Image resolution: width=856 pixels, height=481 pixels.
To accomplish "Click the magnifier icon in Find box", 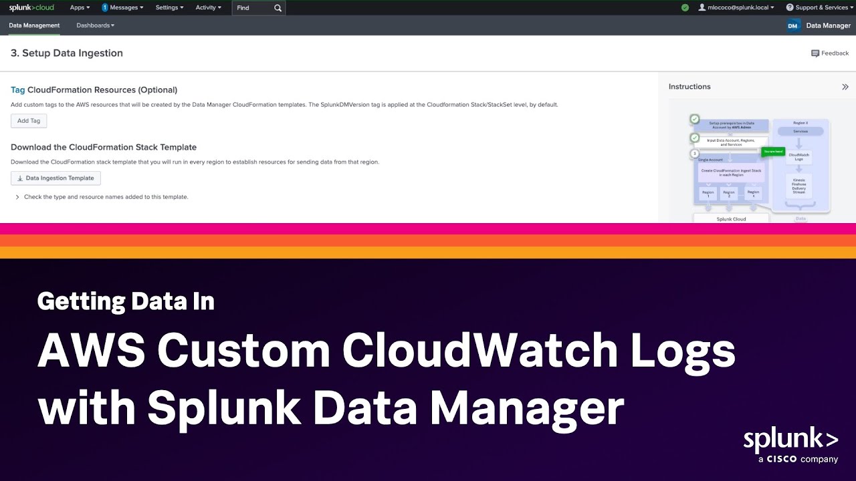I will (x=278, y=8).
